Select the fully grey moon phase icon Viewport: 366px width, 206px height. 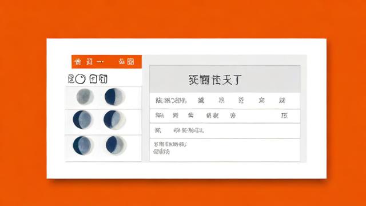pyautogui.click(x=85, y=97)
